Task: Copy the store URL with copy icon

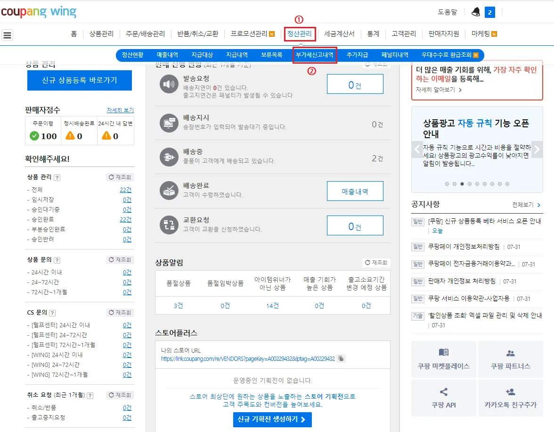Action: tap(341, 359)
